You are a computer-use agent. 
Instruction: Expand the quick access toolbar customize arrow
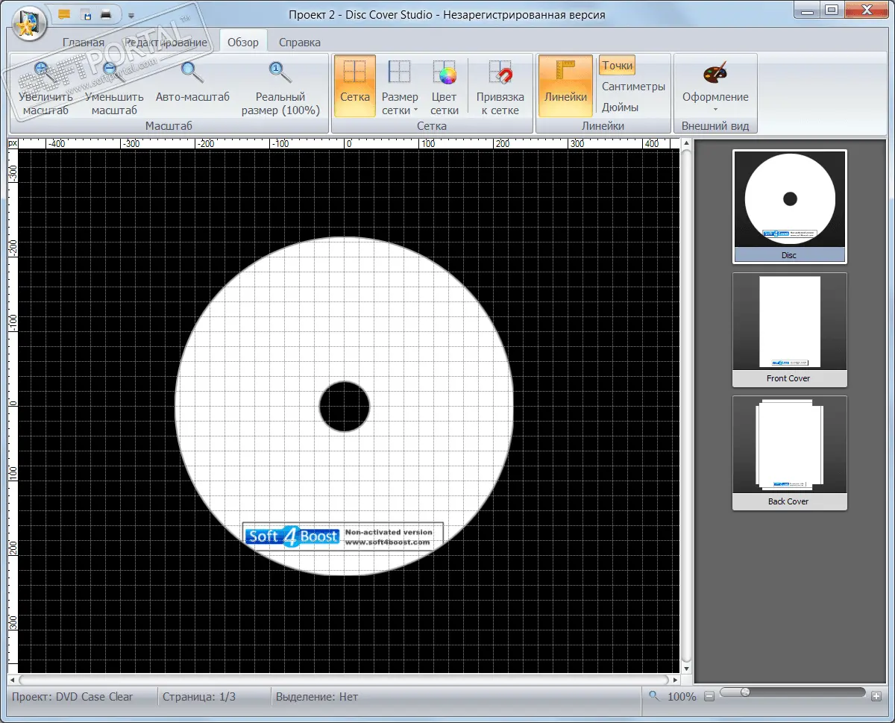[131, 15]
